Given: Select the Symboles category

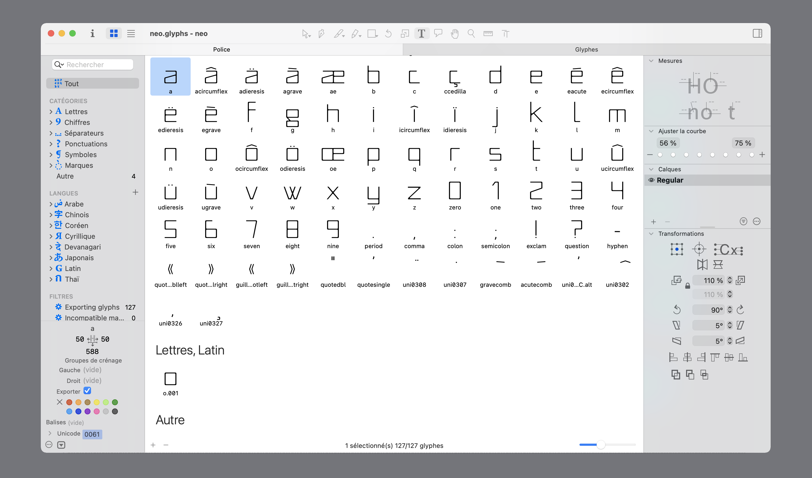Looking at the screenshot, I should click(92, 155).
